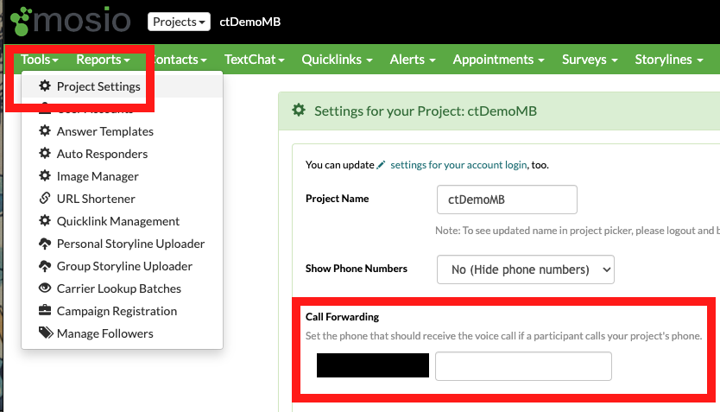720x412 pixels.
Task: Follow the settings for your account login link
Action: [x=458, y=165]
